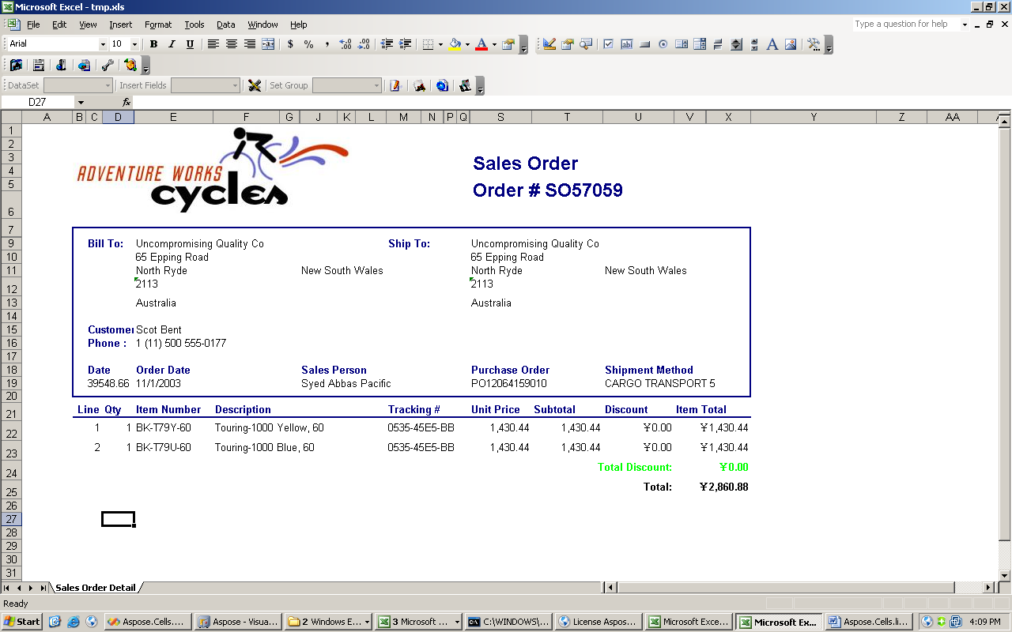This screenshot has height=632, width=1012.
Task: Increase cell indent
Action: coord(405,44)
